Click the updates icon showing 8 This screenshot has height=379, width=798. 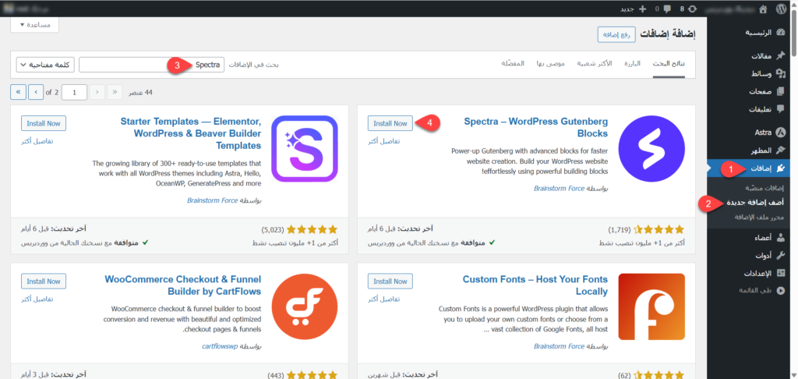(692, 9)
